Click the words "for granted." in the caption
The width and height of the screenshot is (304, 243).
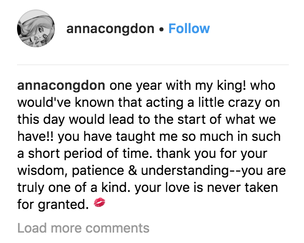click(52, 204)
